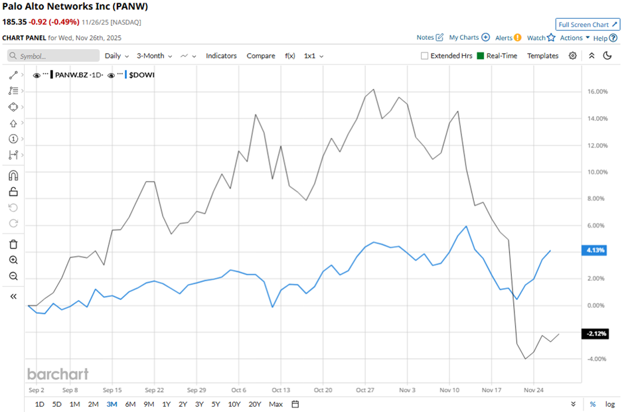
Task: Undo the last chart action
Action: coord(13,208)
